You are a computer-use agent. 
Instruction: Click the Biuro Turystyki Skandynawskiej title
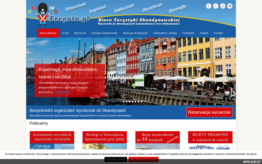point(139,20)
